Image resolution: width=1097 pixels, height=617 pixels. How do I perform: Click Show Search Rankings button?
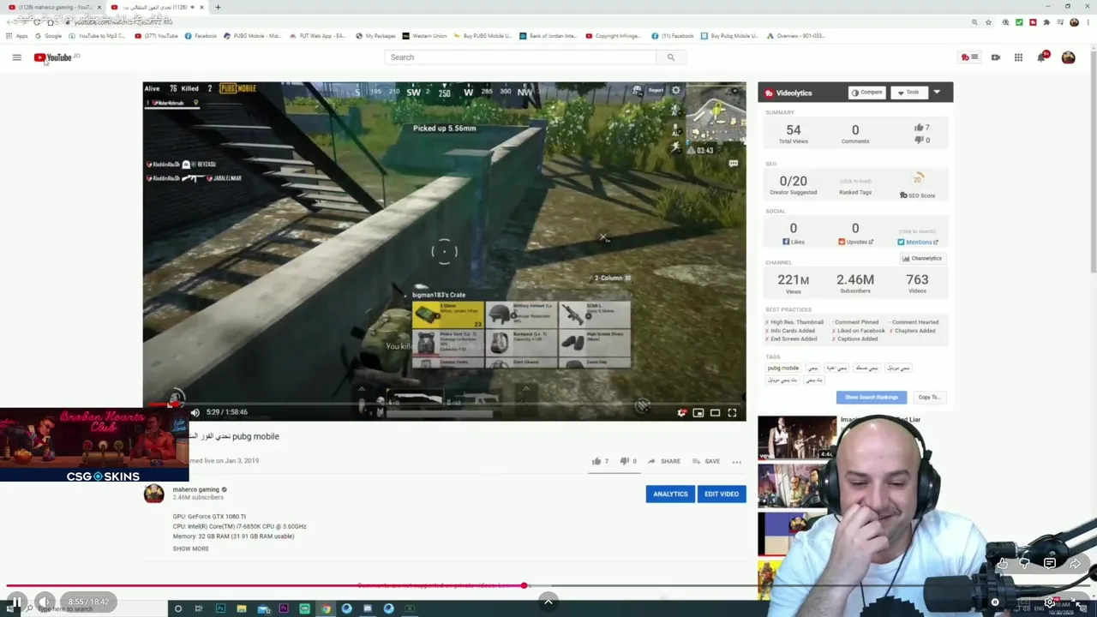coord(871,397)
